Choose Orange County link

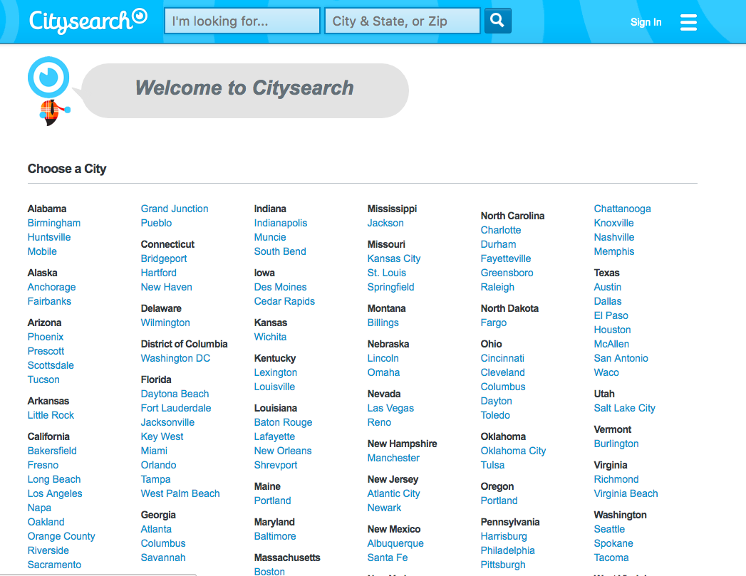(61, 537)
